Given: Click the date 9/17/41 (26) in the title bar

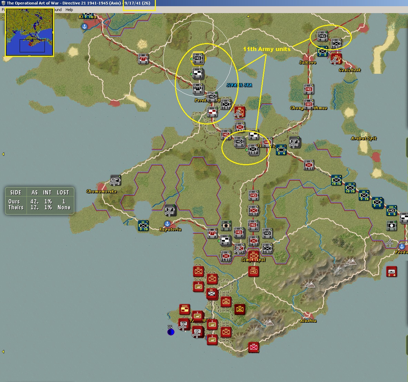Looking at the screenshot, I should pos(137,3).
